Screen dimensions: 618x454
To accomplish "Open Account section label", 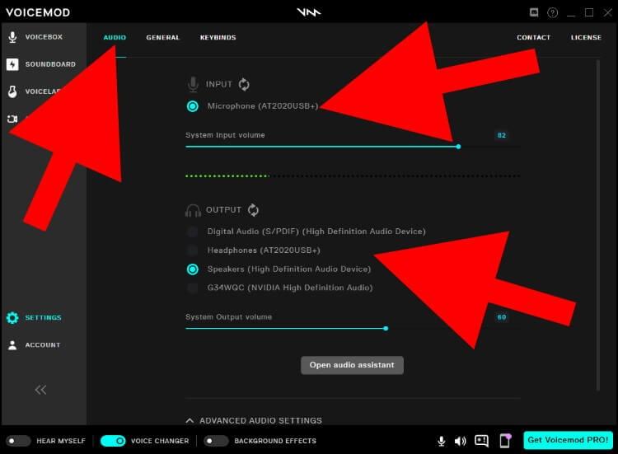I will point(43,345).
